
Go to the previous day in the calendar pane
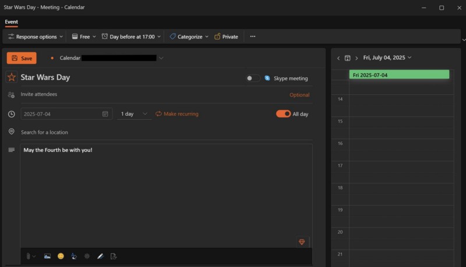click(x=338, y=58)
